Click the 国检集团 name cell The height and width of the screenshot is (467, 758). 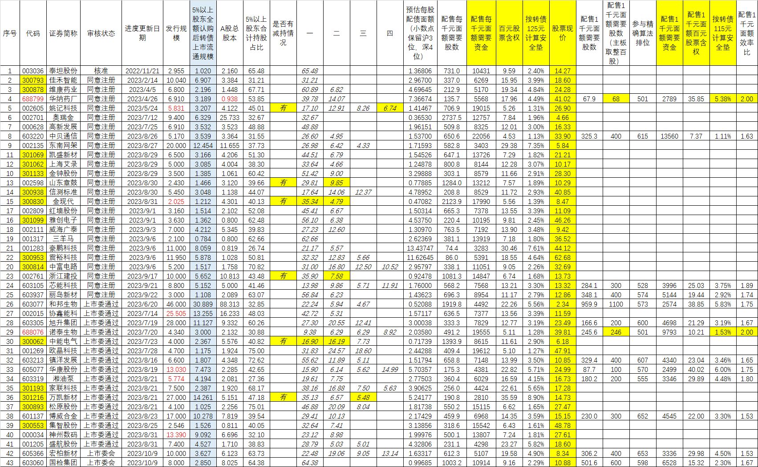point(63,463)
